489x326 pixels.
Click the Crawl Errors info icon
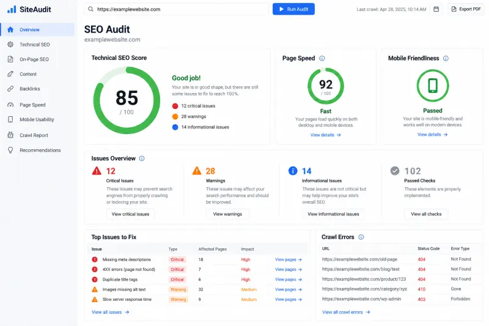361,237
